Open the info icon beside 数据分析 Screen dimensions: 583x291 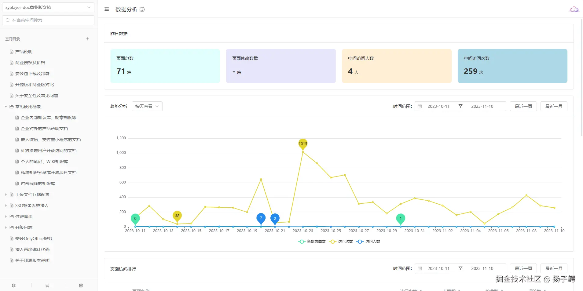(x=142, y=9)
